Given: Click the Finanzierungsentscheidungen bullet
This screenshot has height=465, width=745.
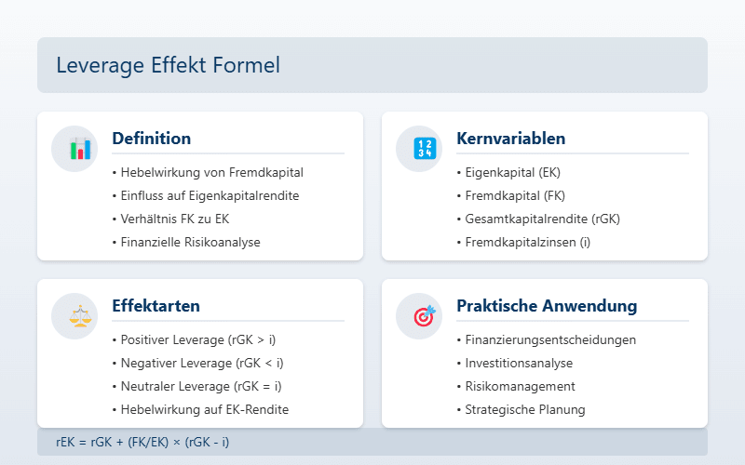Looking at the screenshot, I should 550,339.
